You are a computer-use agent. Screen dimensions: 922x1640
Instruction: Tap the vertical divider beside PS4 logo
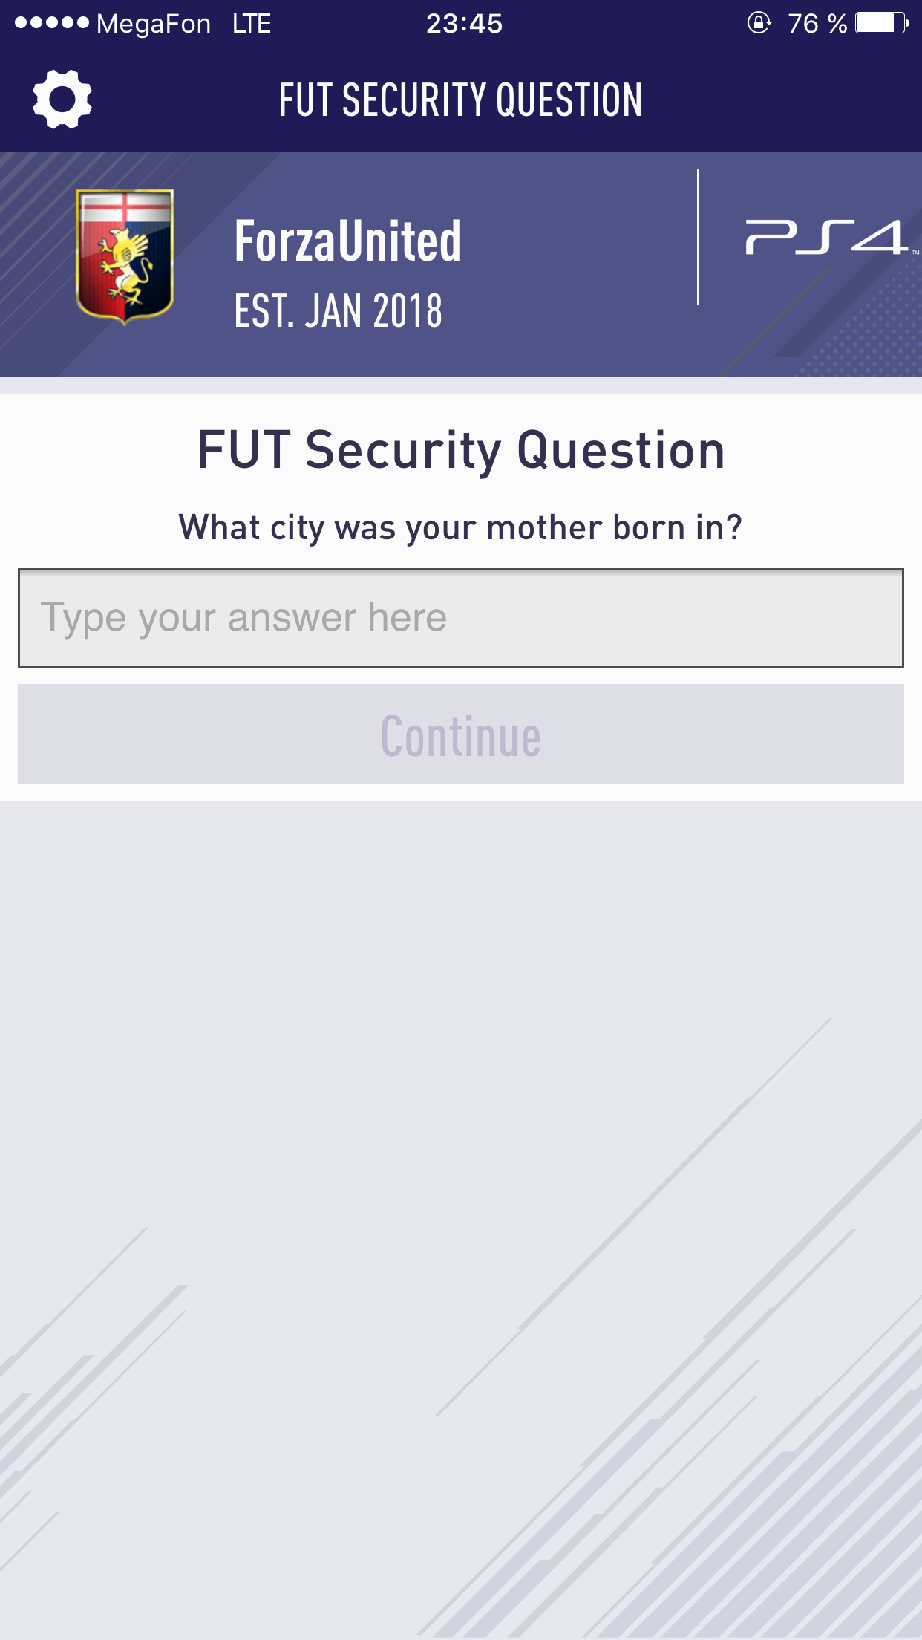point(698,238)
